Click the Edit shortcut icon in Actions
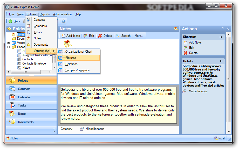Screen dimensions: 239x149 186,48
